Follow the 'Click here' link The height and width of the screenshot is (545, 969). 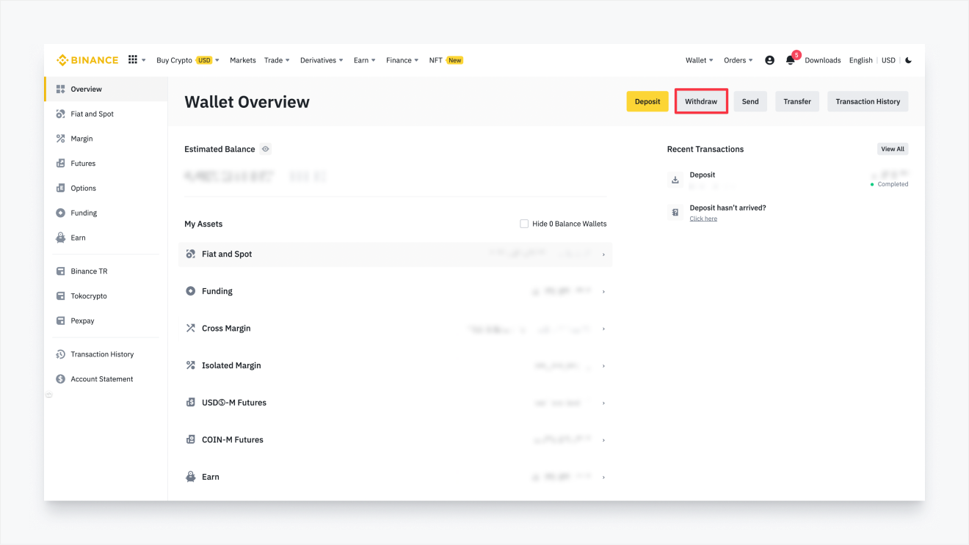703,219
